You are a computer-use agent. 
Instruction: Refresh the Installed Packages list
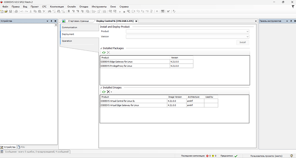pos(104,53)
